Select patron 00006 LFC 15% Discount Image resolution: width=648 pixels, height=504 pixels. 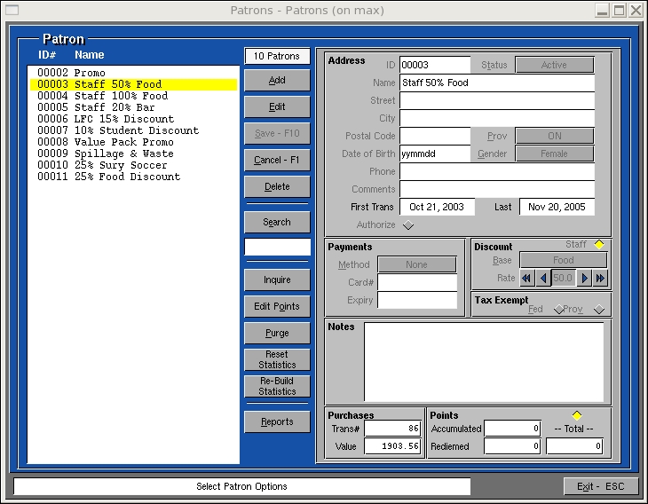pyautogui.click(x=133, y=119)
